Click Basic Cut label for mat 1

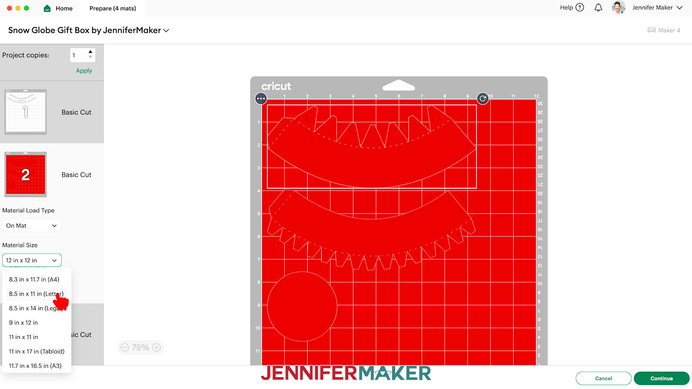76,112
